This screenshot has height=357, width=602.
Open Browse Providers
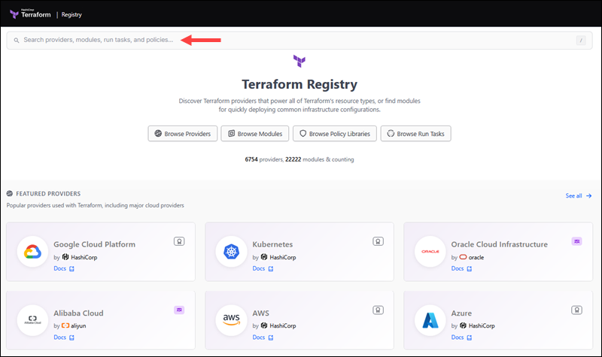point(183,134)
